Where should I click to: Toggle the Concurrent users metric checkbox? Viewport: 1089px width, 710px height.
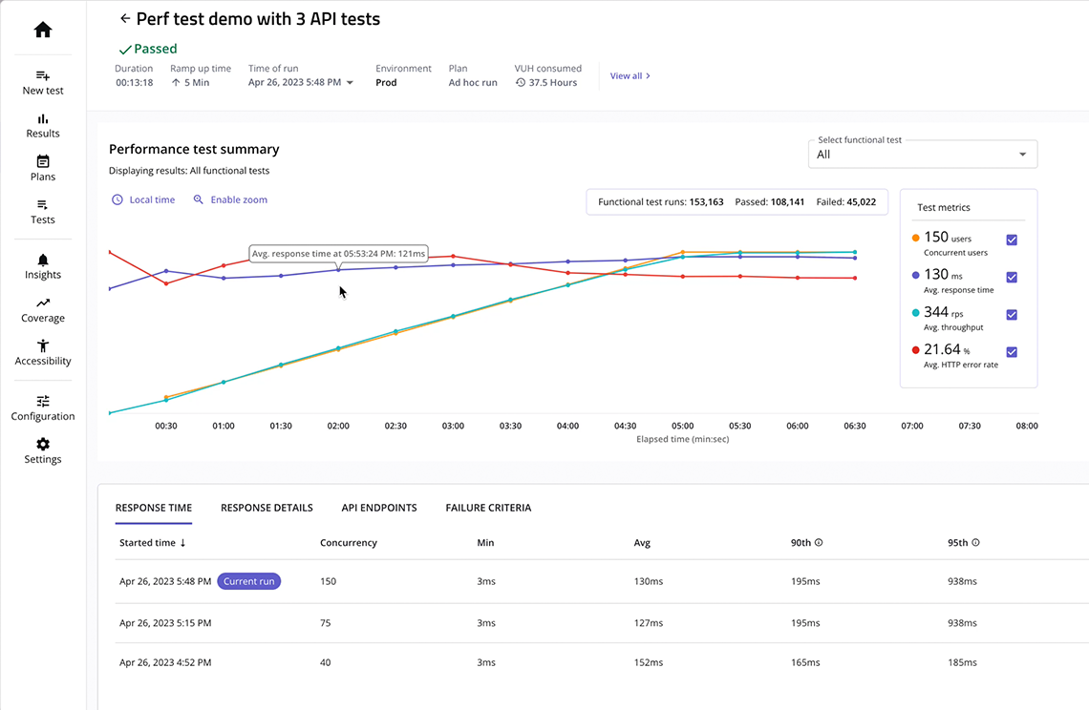1012,240
